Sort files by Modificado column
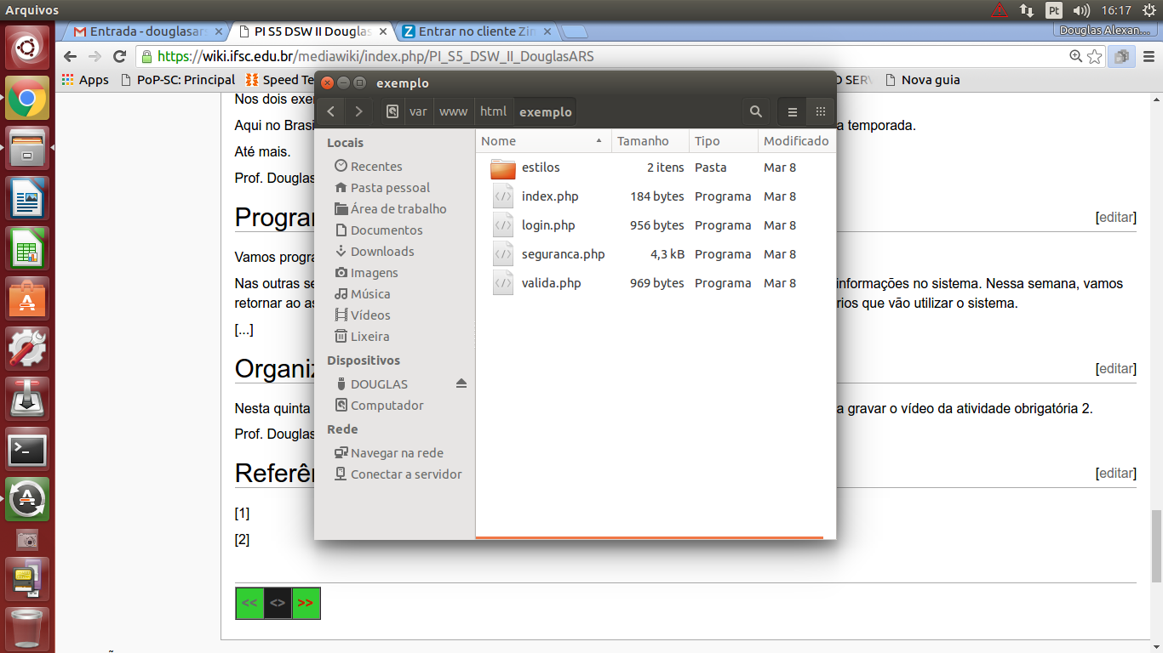Viewport: 1163px width, 653px height. [x=795, y=141]
